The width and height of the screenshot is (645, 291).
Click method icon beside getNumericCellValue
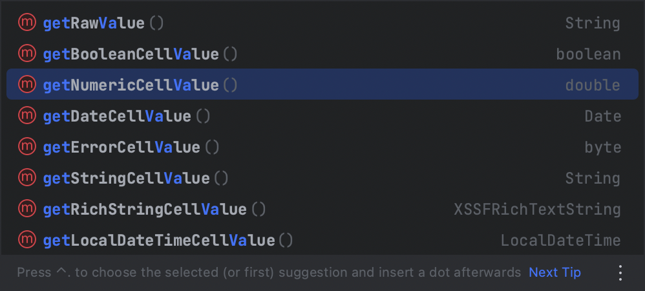coord(26,85)
